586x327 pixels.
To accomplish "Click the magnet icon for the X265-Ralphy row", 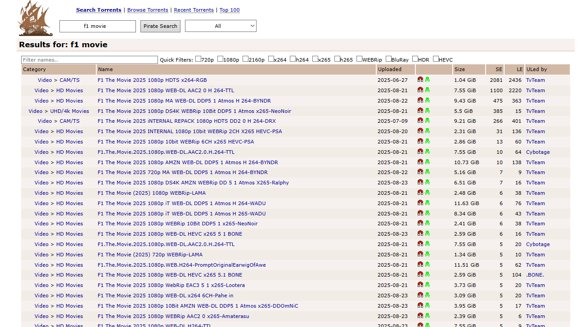I will pos(420,182).
